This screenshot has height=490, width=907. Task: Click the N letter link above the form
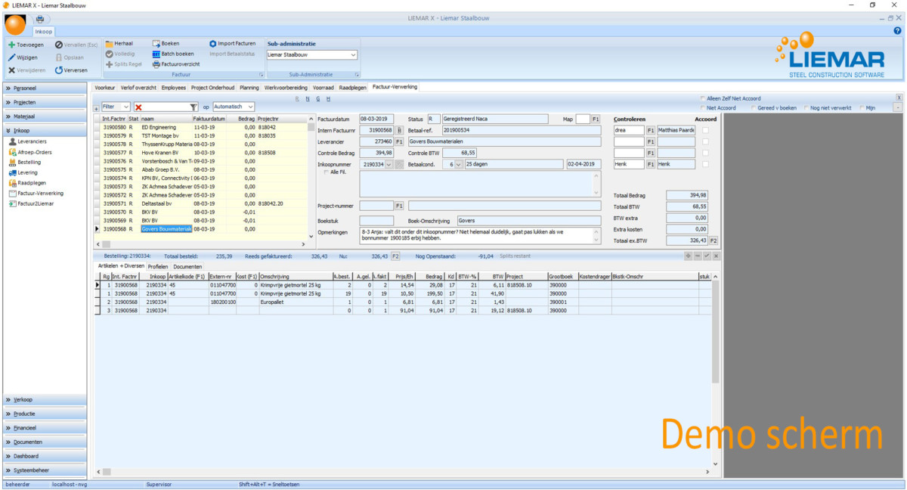pyautogui.click(x=308, y=98)
